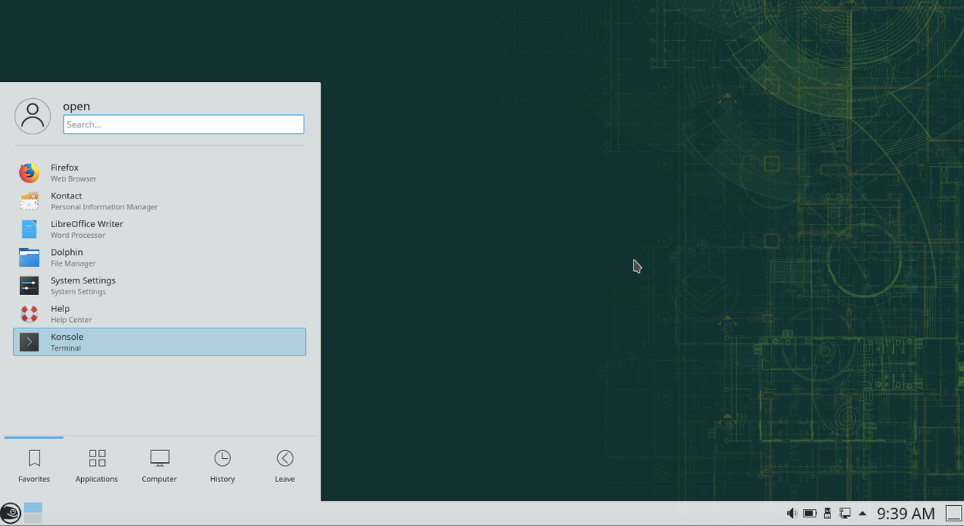Select the Favorites tab
This screenshot has height=526, width=964.
click(34, 467)
